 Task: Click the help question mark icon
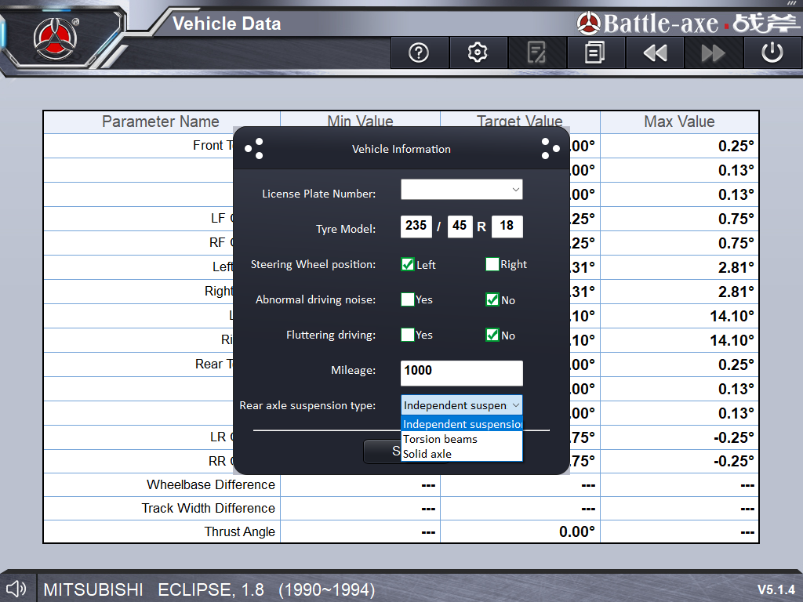(x=419, y=53)
